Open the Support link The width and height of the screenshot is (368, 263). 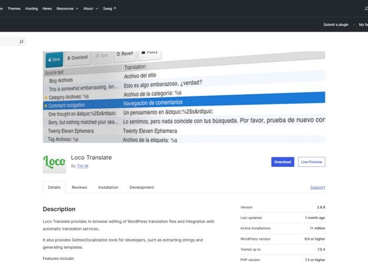318,187
